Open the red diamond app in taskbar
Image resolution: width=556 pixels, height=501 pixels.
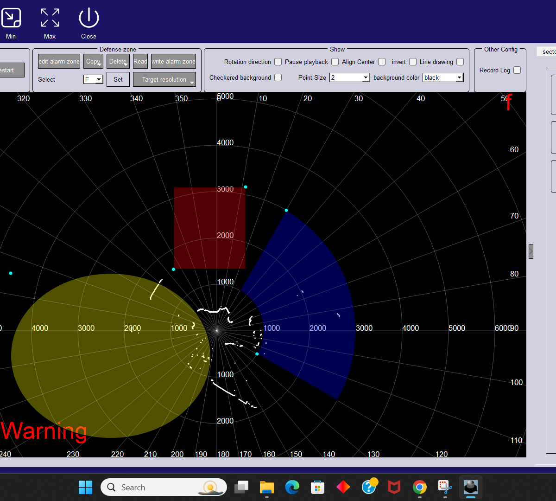click(x=343, y=487)
